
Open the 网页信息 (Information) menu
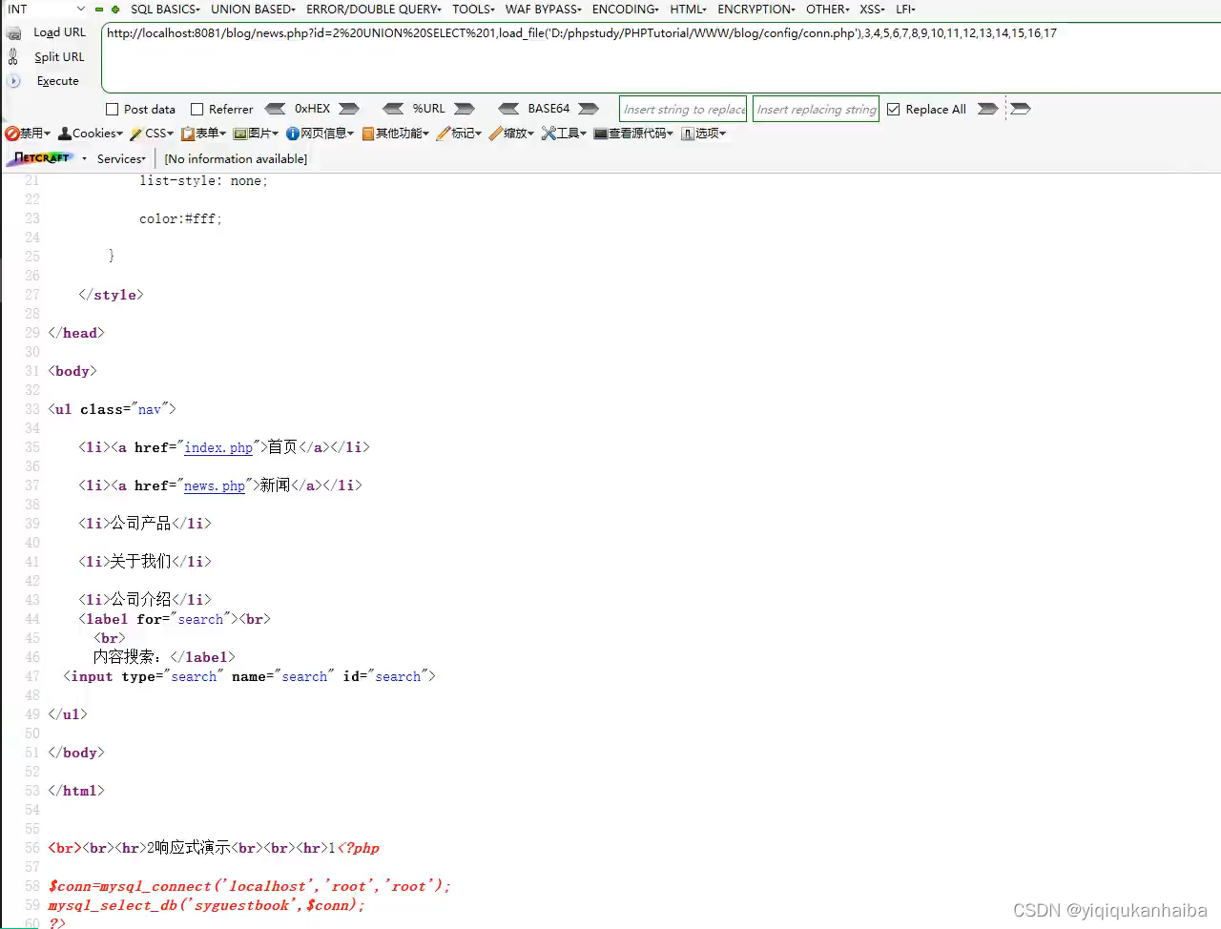tap(321, 134)
